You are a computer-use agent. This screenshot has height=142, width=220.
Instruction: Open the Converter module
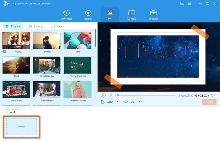(x=66, y=15)
